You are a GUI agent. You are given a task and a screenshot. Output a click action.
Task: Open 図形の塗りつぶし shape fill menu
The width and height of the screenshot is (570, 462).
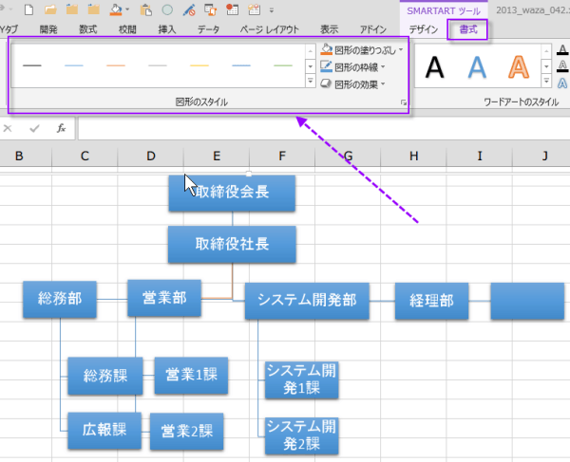(362, 49)
